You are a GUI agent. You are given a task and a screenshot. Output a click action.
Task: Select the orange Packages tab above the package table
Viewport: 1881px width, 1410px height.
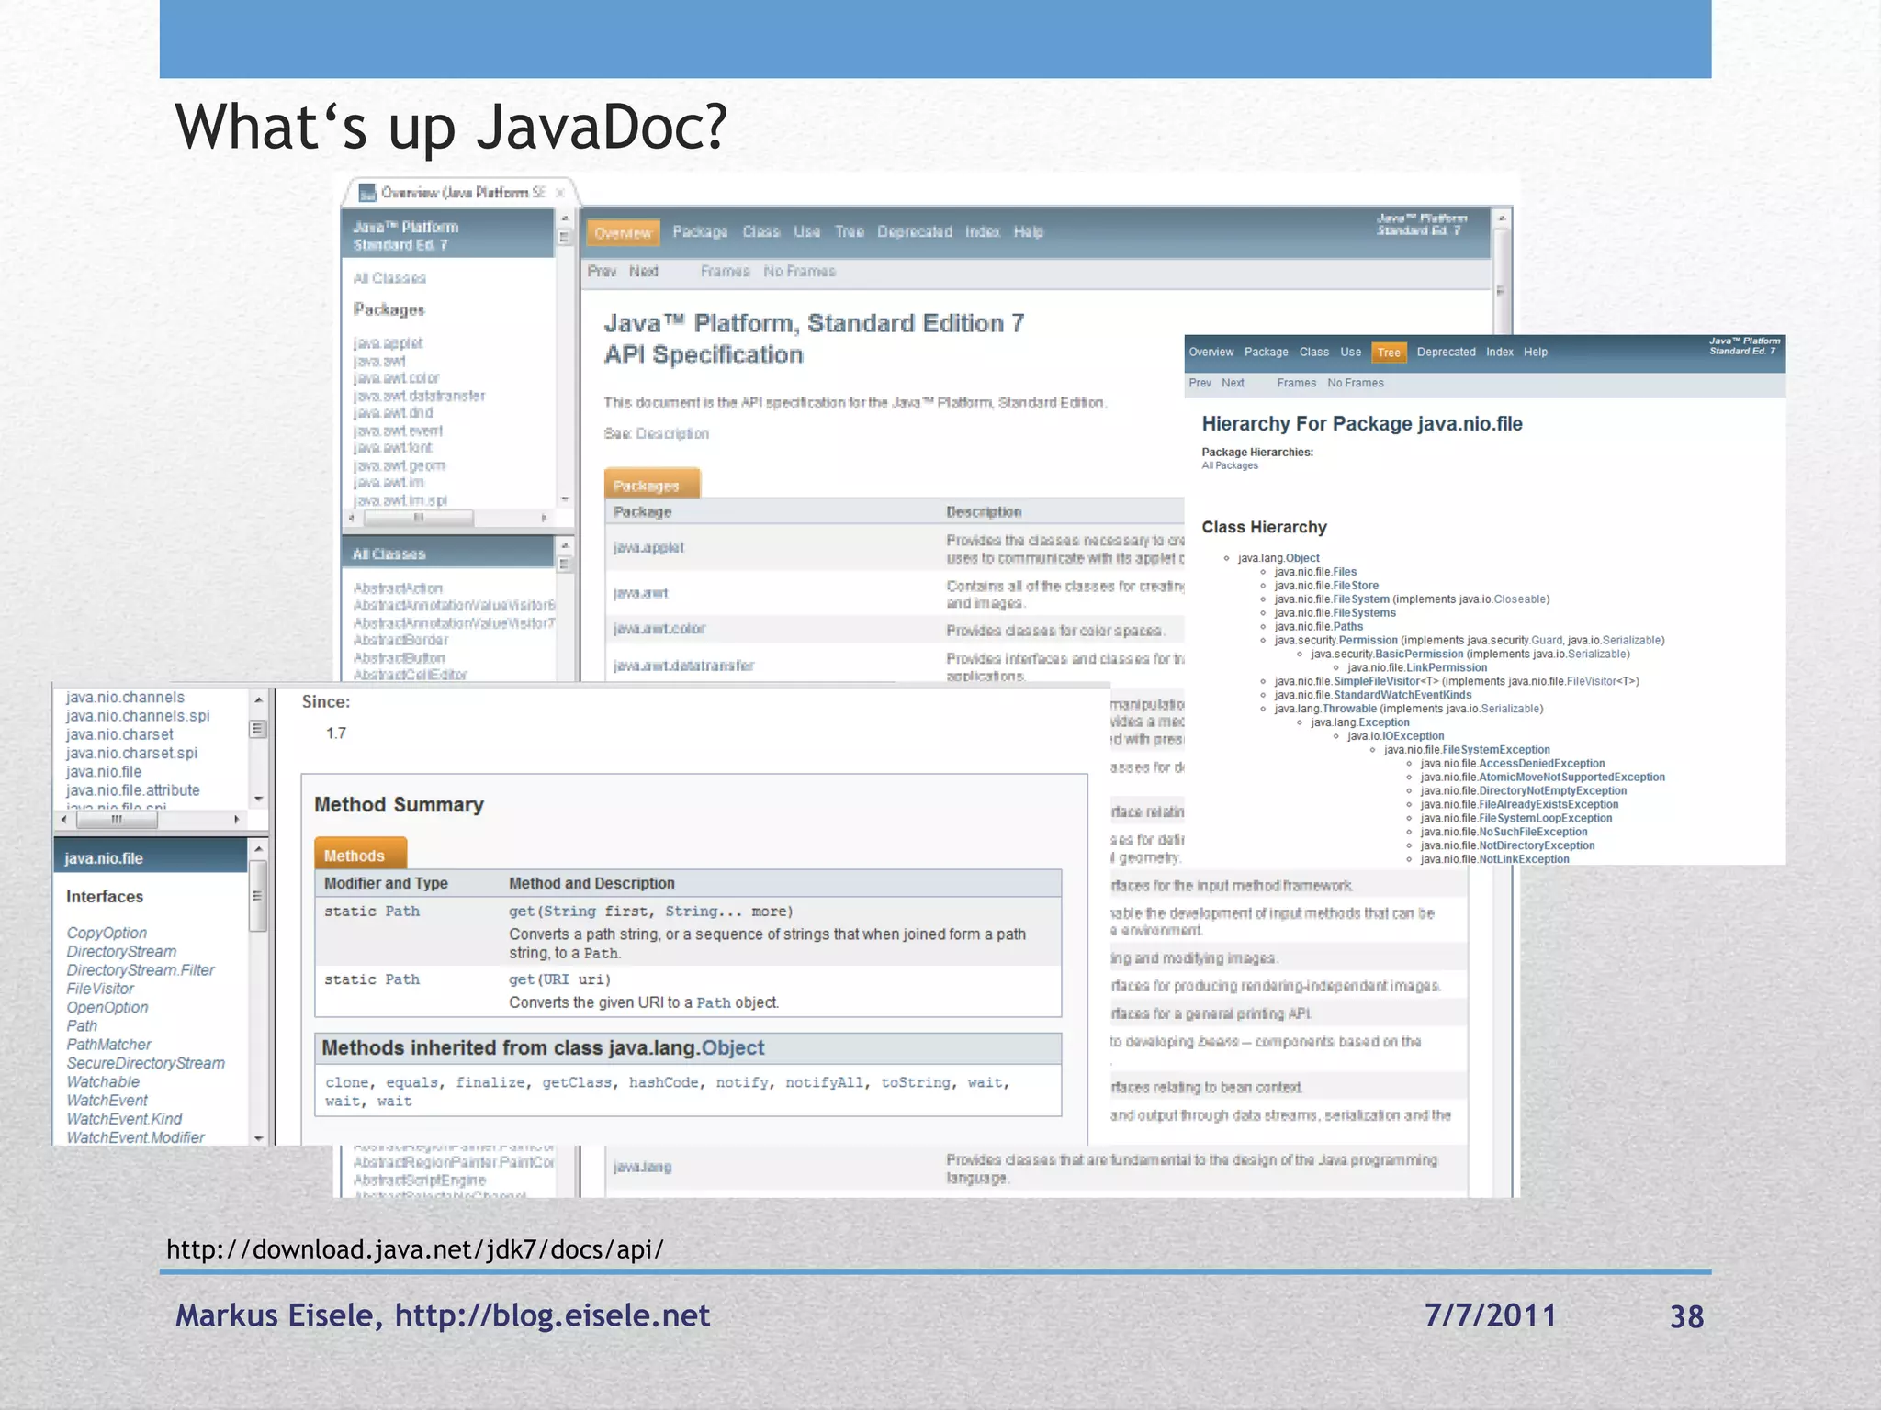click(x=652, y=484)
